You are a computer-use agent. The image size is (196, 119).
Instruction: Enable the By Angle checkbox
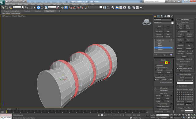pyautogui.click(x=156, y=70)
